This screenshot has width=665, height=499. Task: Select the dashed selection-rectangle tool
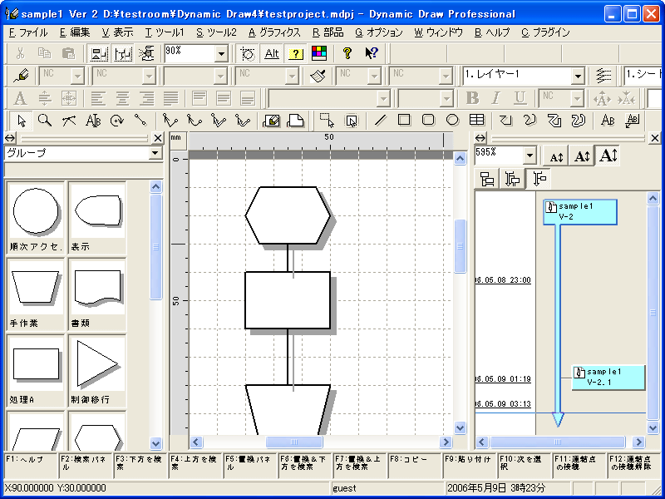click(x=327, y=121)
